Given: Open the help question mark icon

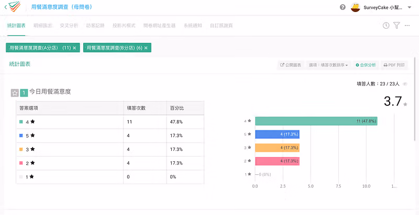Looking at the screenshot, I should click(343, 7).
